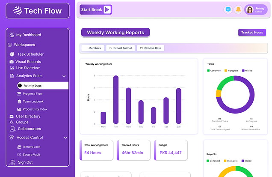
Task: Click the play icon on Start Break
Action: 107,9
